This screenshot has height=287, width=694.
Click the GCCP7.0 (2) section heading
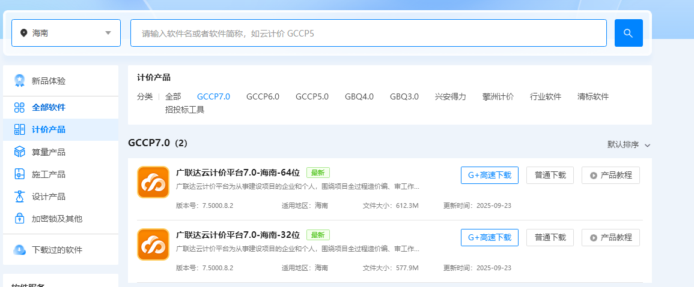(158, 143)
